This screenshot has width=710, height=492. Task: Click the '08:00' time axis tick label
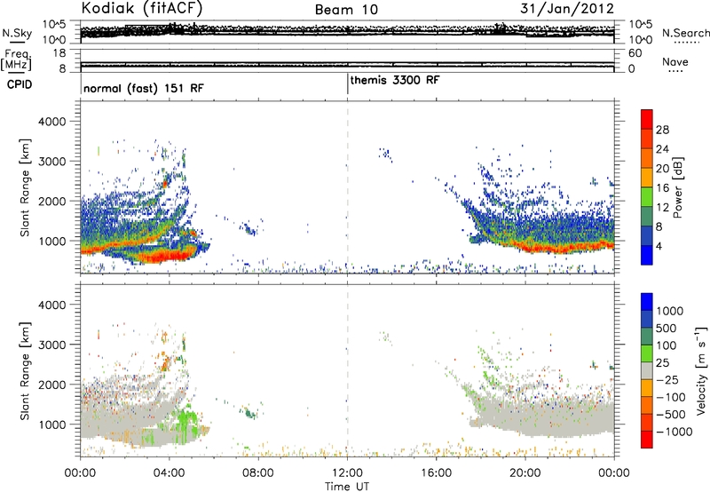(x=258, y=473)
